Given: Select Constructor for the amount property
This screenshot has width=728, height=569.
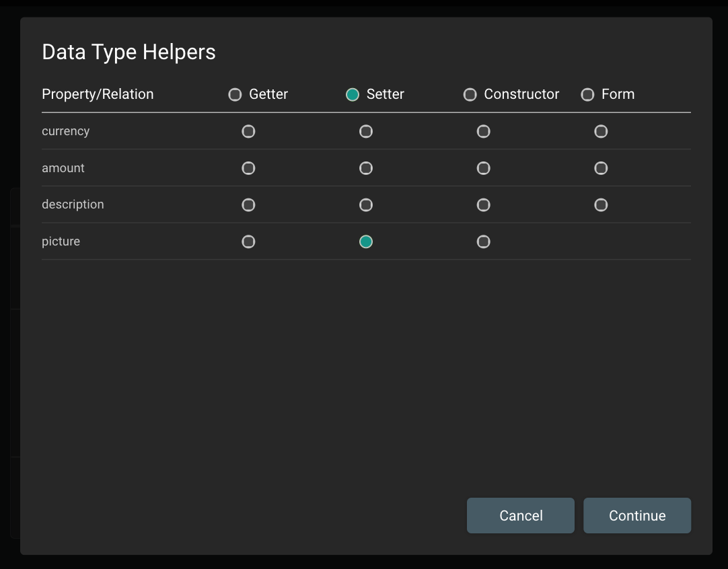Looking at the screenshot, I should click(483, 168).
